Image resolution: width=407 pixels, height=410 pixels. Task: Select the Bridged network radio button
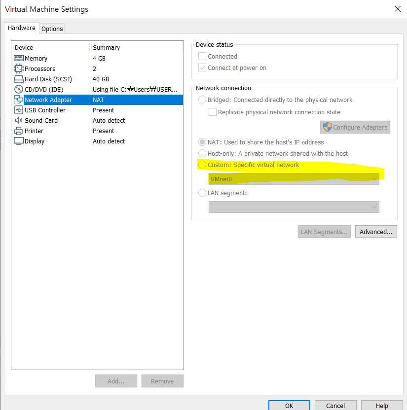point(202,100)
